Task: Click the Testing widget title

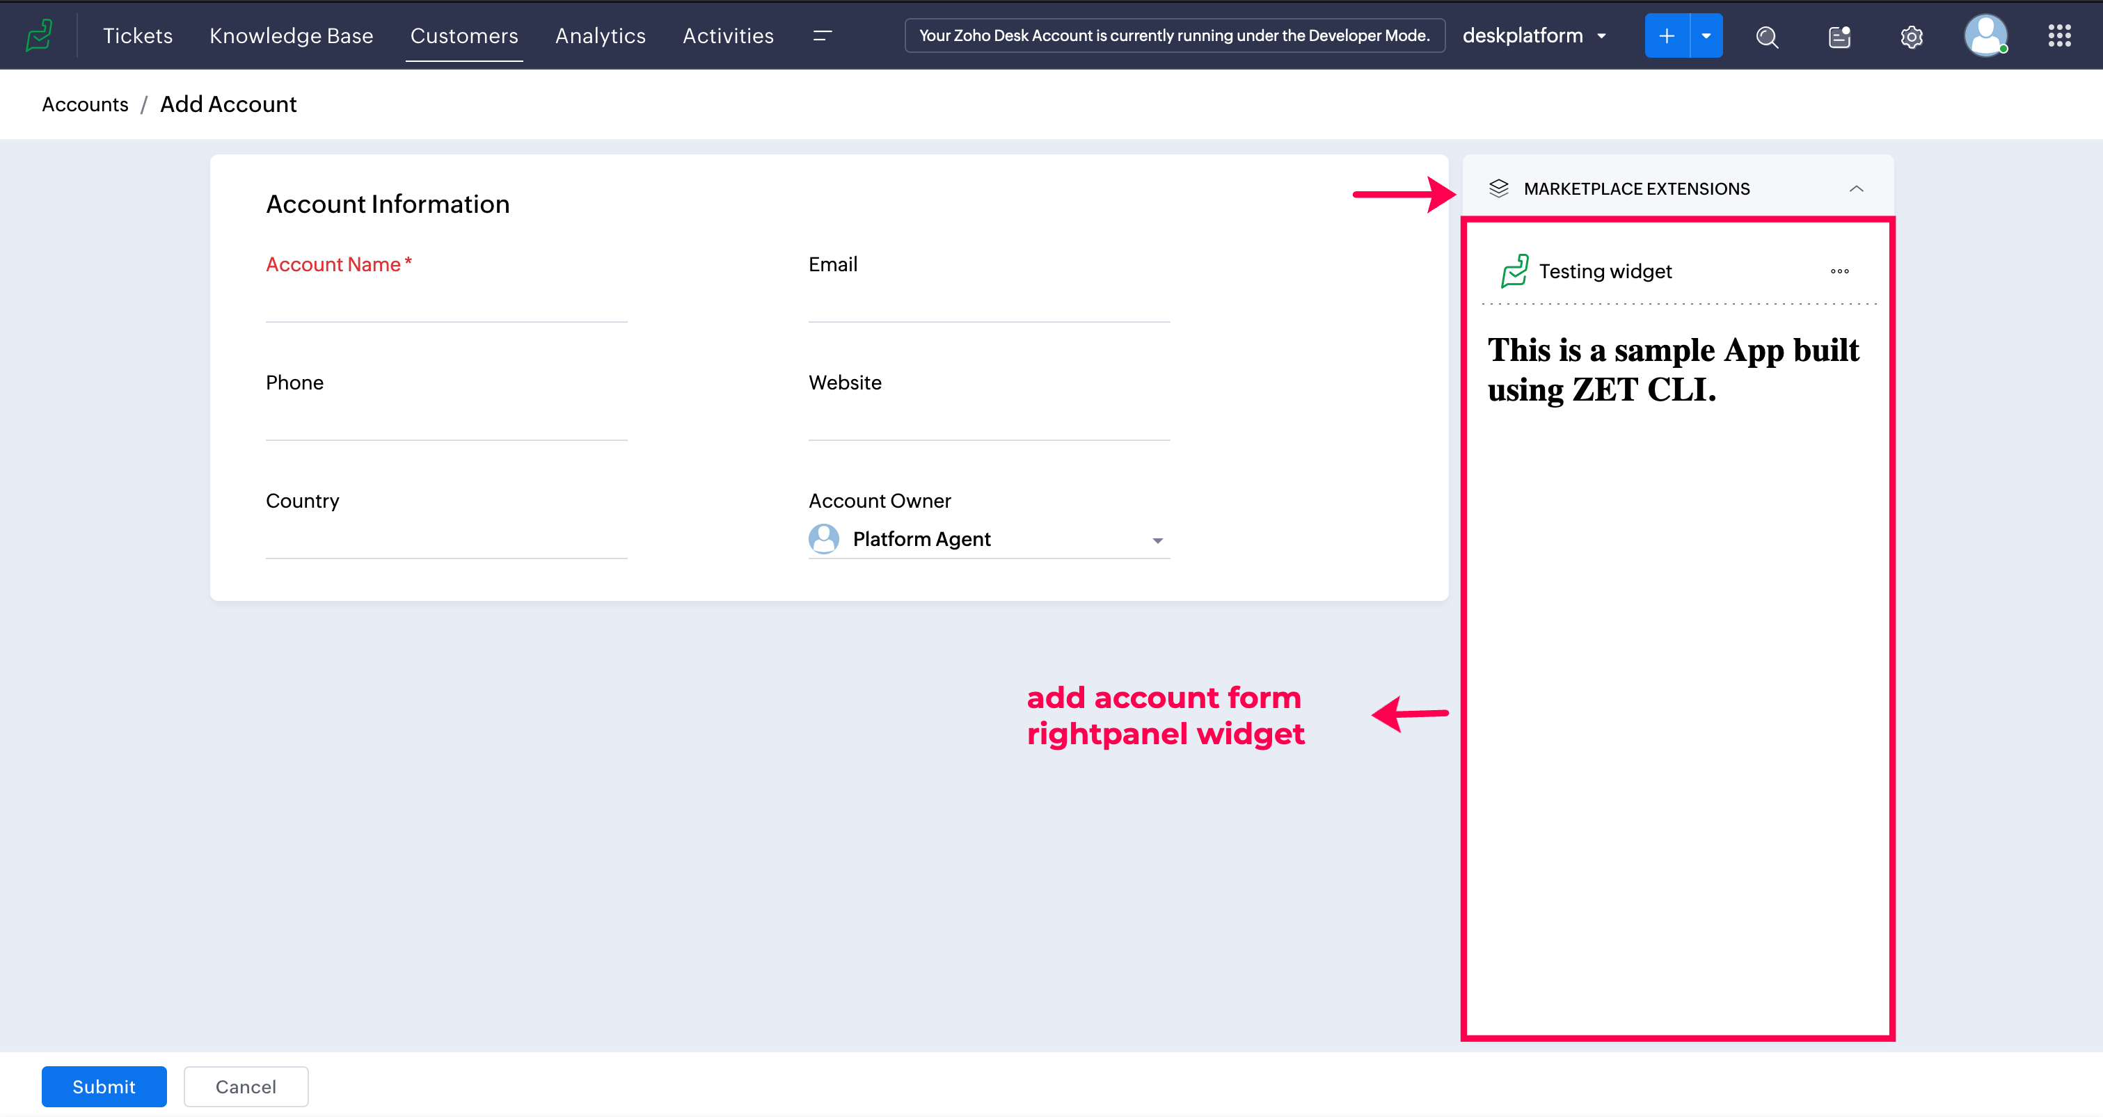Action: coord(1605,271)
